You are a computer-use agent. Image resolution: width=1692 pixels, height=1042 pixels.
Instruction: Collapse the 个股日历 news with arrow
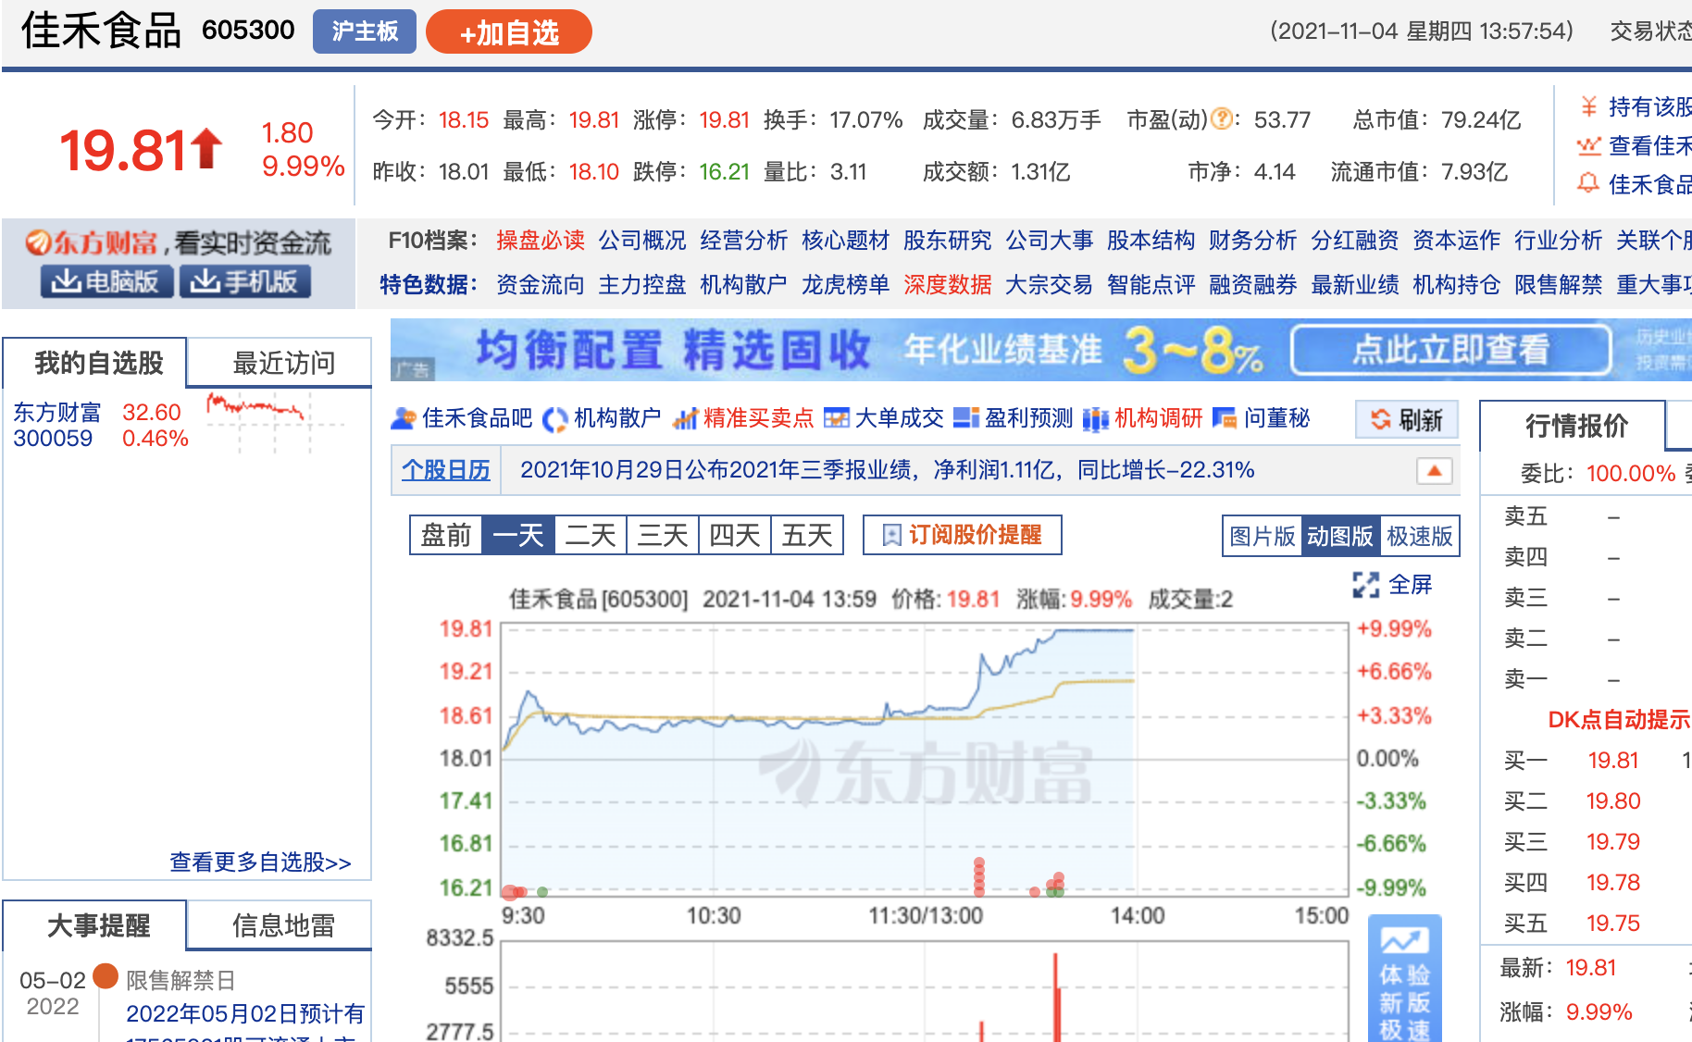pos(1435,470)
